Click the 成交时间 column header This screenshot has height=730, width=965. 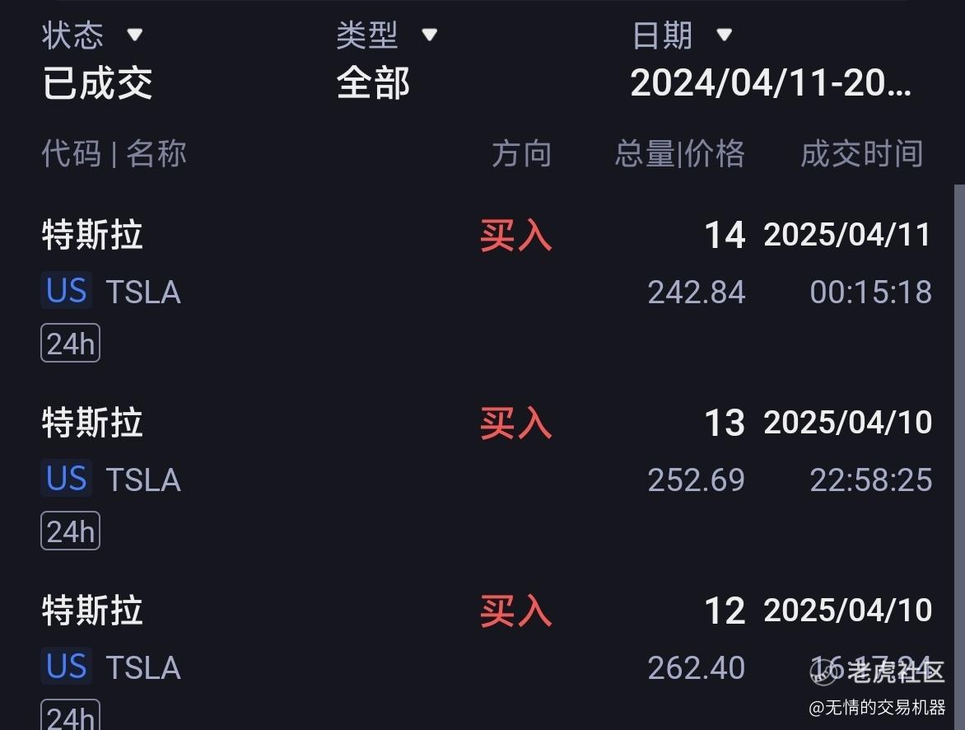click(x=861, y=153)
